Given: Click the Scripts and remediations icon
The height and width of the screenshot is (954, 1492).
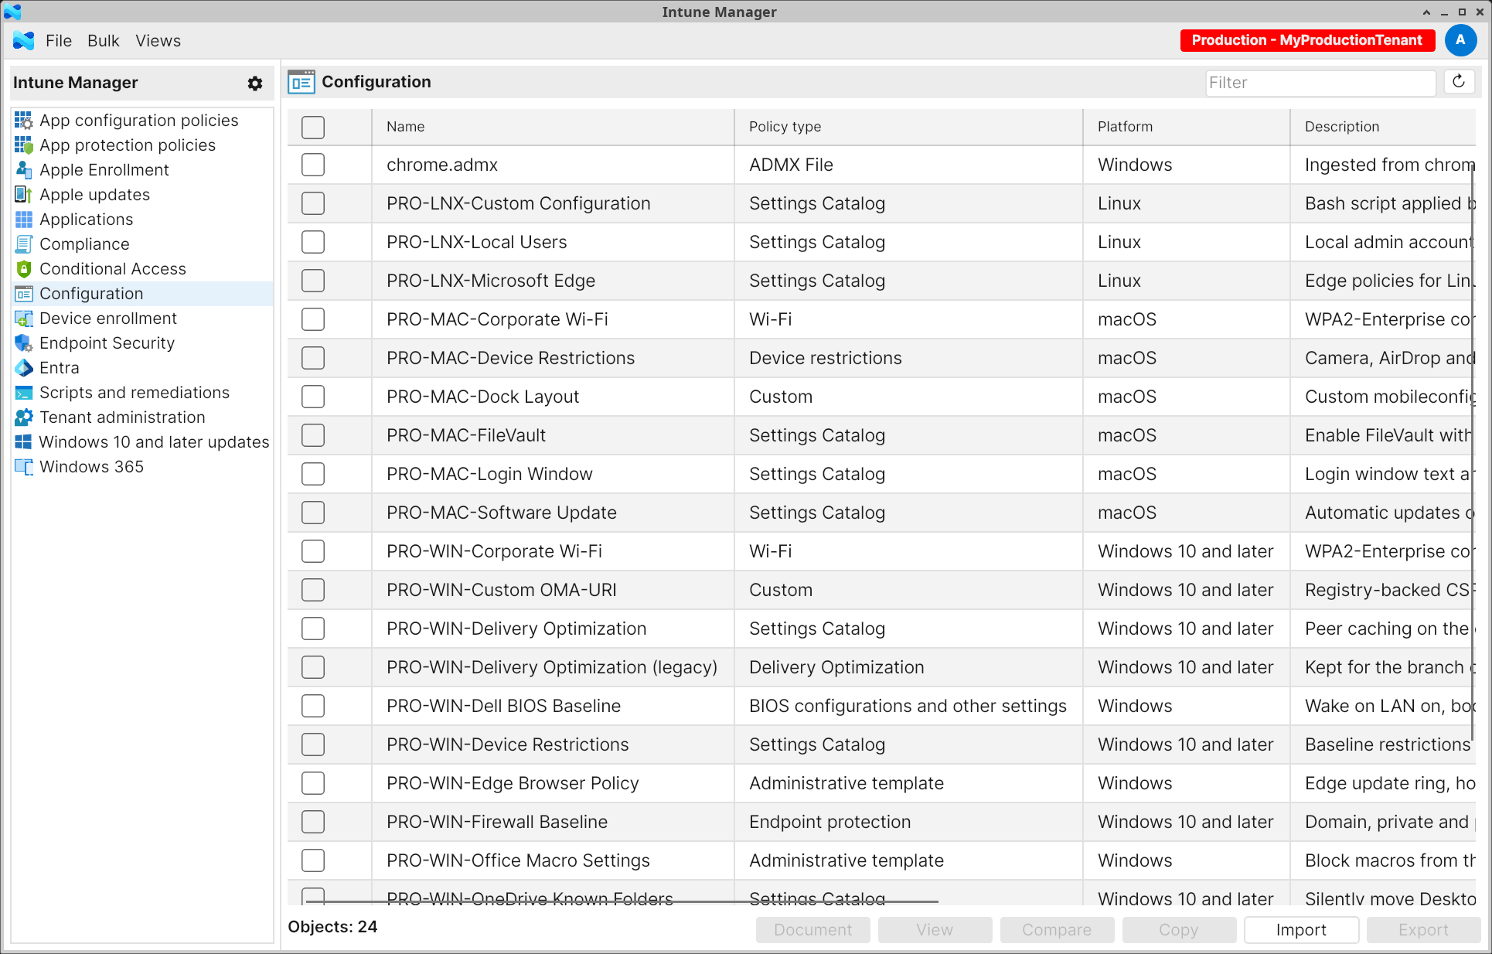Looking at the screenshot, I should click(x=24, y=393).
